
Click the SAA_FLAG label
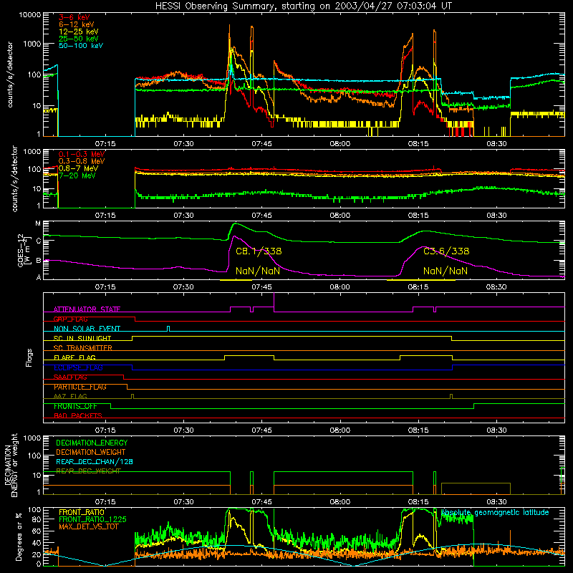(x=70, y=377)
